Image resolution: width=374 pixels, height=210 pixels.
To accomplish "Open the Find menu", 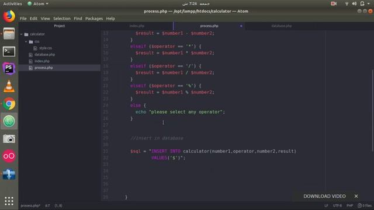I will tap(78, 18).
